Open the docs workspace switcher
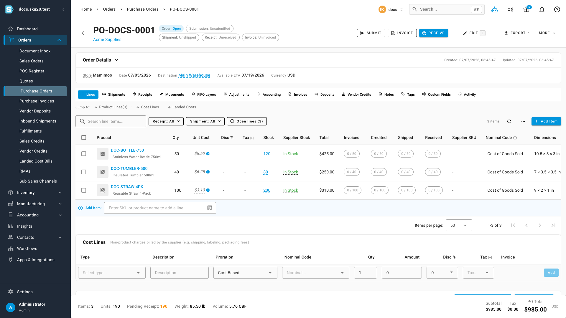 click(x=391, y=9)
